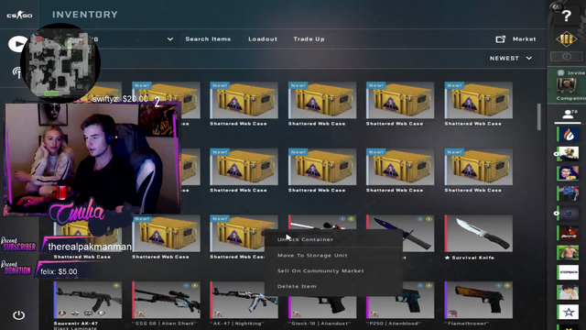This screenshot has height=330, width=586.
Task: Open the Search Items tab
Action: [208, 38]
